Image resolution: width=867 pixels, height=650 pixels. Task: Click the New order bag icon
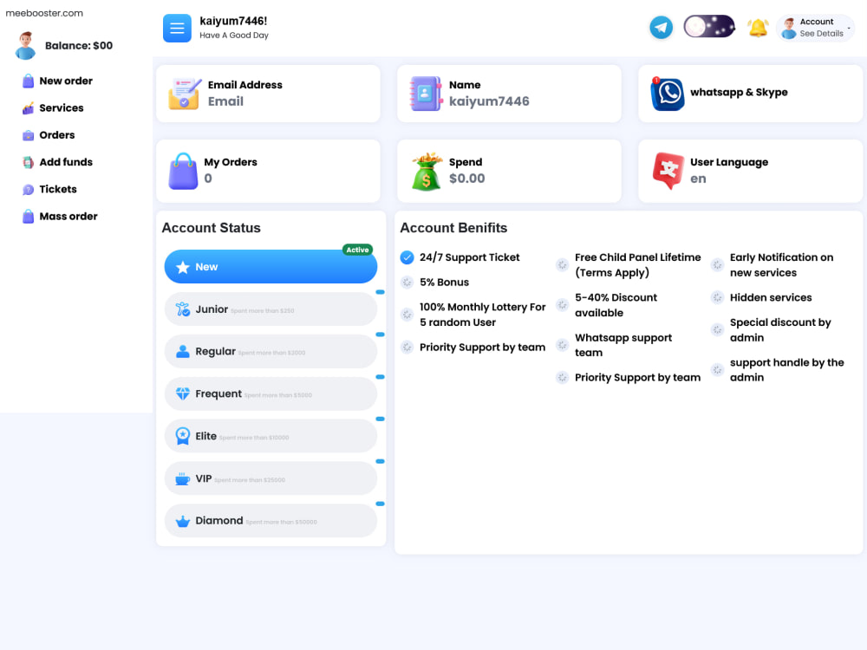coord(29,81)
